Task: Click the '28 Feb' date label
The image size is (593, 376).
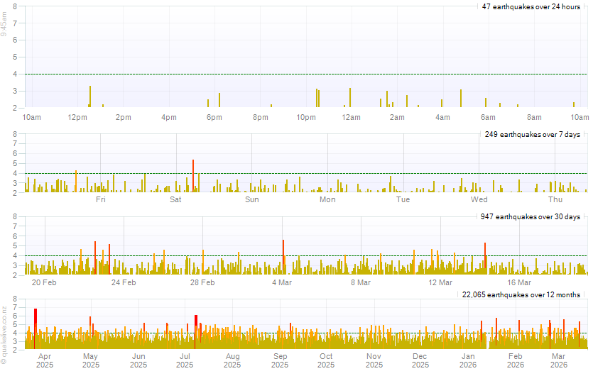Action: point(202,282)
